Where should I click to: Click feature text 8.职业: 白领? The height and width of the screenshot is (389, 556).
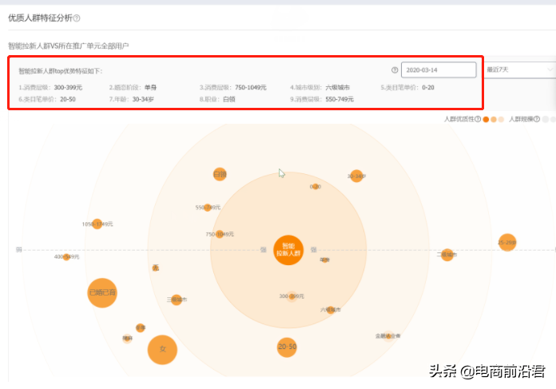coord(217,99)
